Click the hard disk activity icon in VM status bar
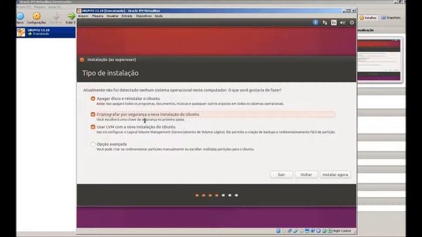 278,231
